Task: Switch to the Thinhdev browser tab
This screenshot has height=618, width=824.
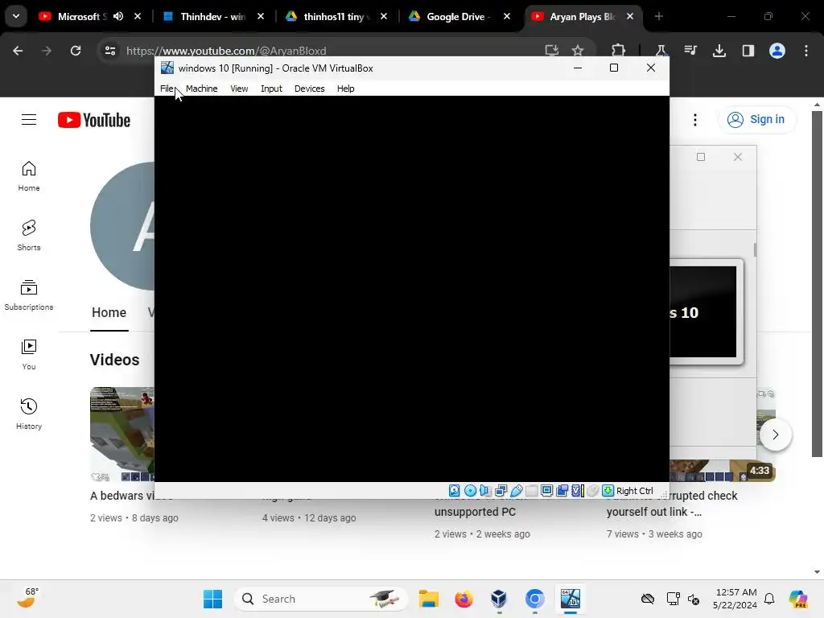Action: [212, 17]
